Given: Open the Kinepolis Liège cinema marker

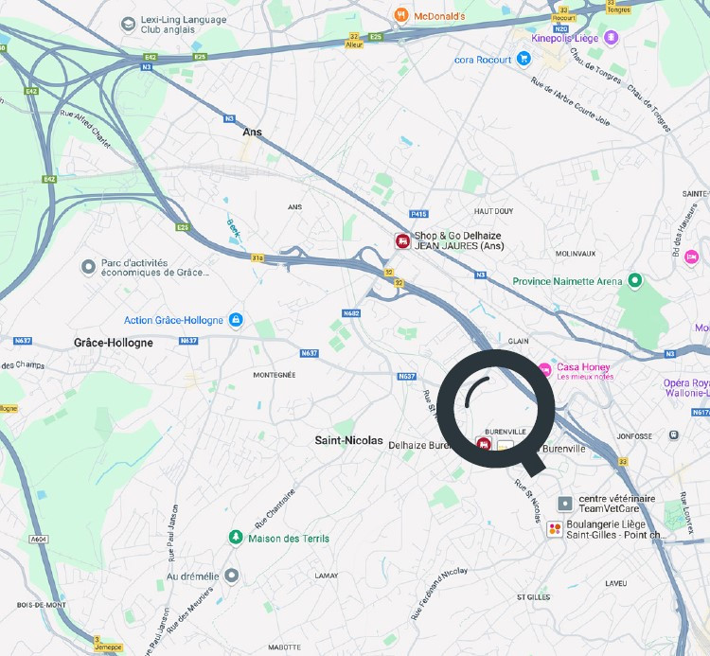Looking at the screenshot, I should [x=612, y=37].
